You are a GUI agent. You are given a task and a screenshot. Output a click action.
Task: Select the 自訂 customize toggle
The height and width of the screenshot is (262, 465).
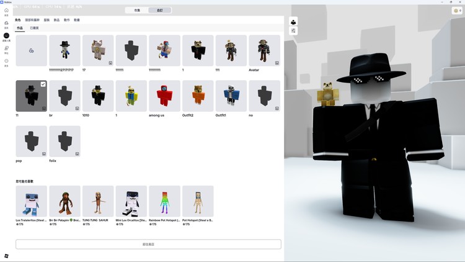click(159, 10)
